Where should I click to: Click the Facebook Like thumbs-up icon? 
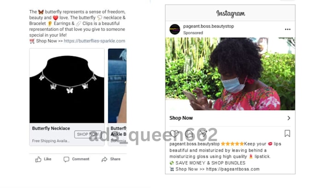point(38,160)
